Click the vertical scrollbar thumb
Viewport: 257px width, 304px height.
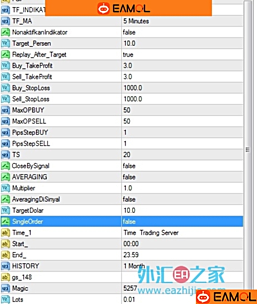click(248, 149)
